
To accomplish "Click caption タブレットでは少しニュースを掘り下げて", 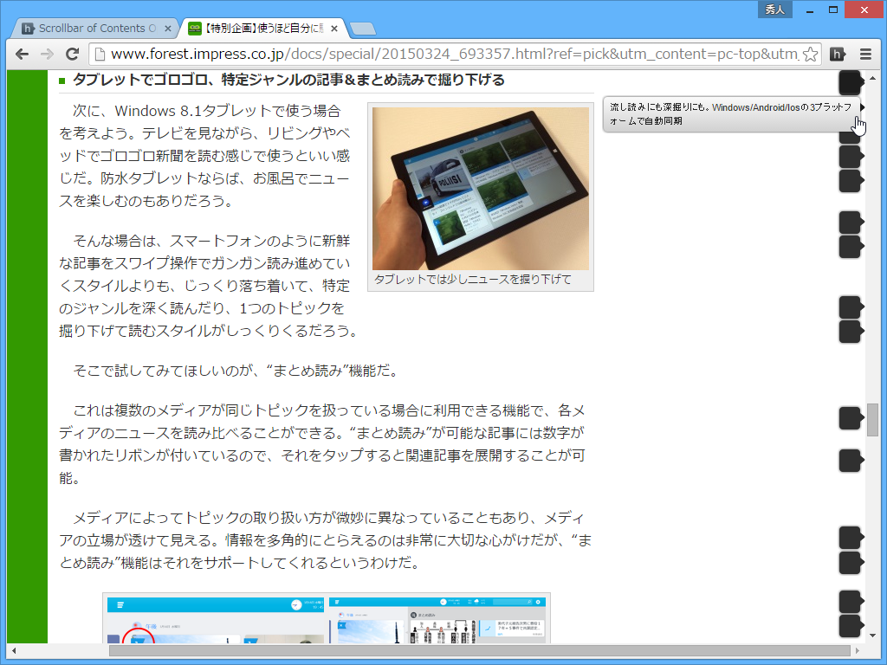I will tap(473, 280).
